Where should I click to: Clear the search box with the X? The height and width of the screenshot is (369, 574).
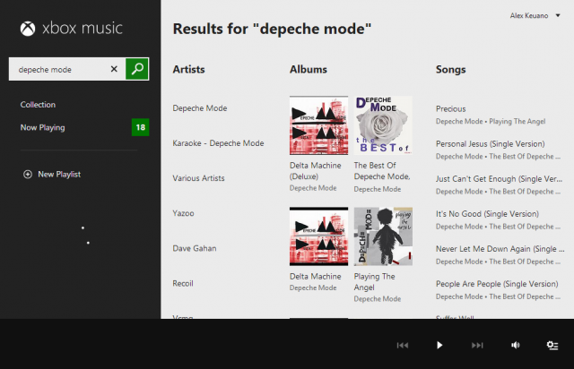(114, 69)
